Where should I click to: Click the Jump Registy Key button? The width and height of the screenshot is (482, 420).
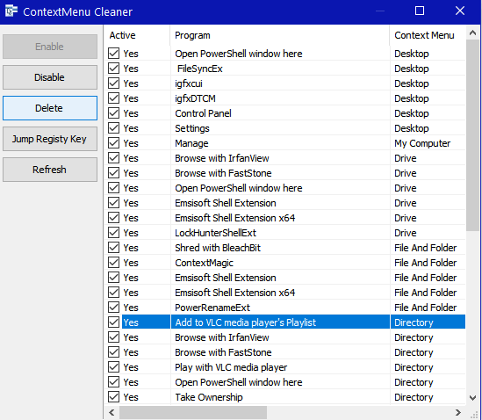tap(50, 139)
